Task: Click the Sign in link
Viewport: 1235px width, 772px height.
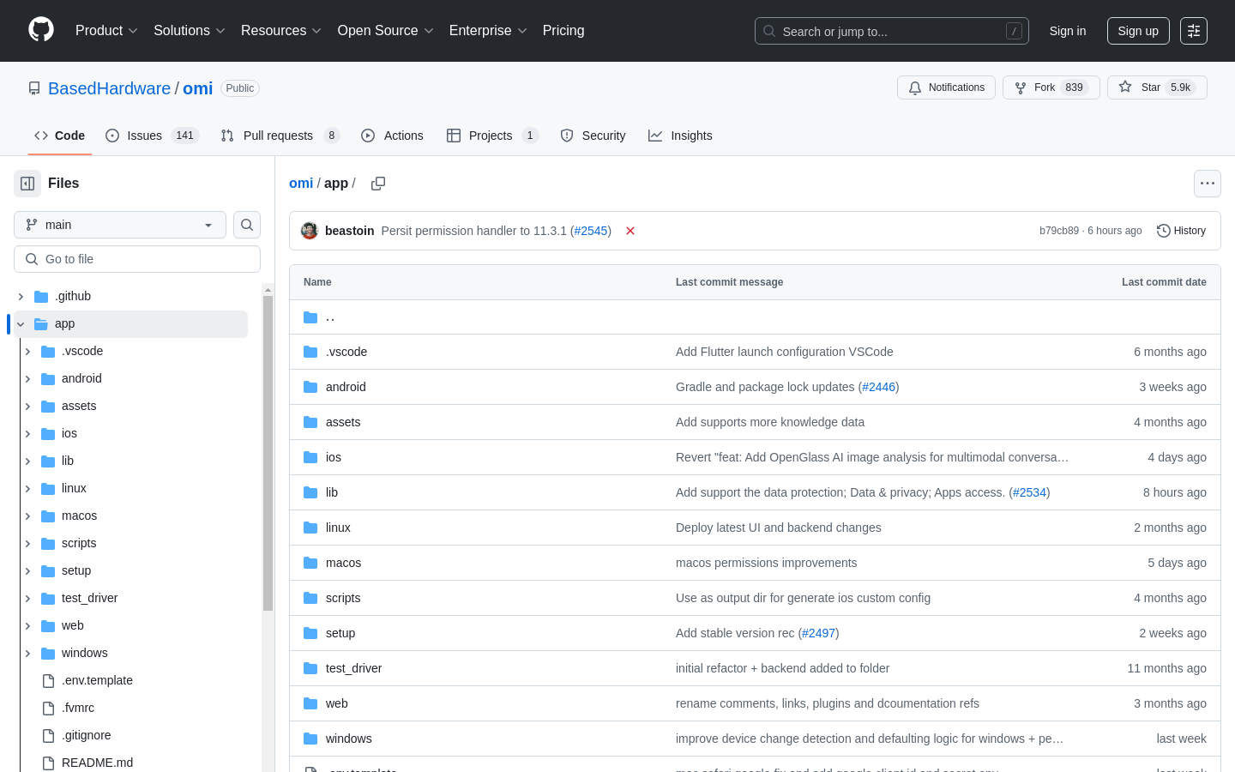Action: [1068, 31]
